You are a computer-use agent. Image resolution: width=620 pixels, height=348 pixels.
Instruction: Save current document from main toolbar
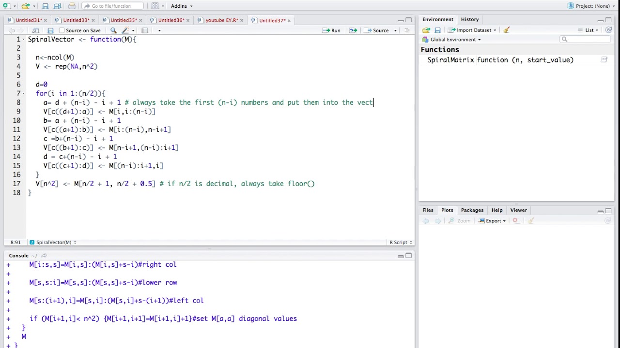(x=45, y=6)
